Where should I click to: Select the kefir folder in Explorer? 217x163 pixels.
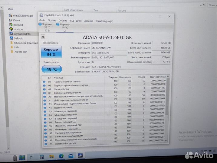(x=15, y=47)
